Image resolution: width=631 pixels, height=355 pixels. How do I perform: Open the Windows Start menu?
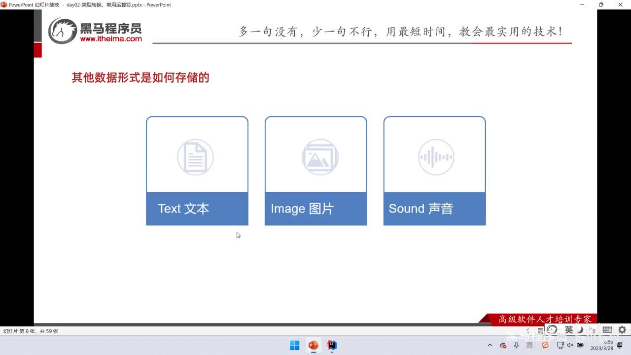coord(294,345)
